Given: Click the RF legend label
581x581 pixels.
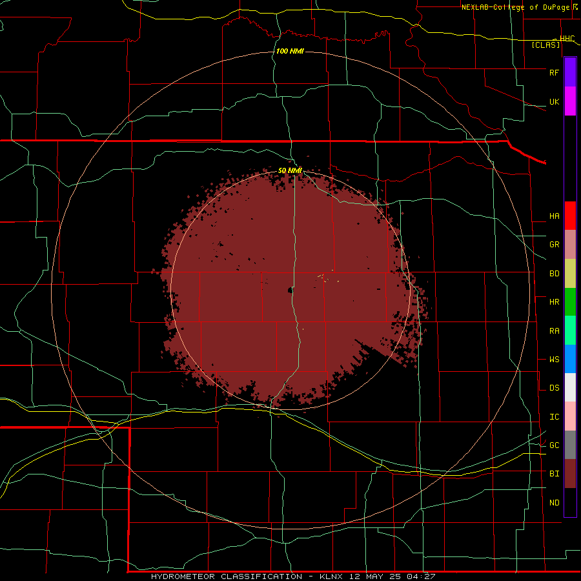Looking at the screenshot, I should coord(554,72).
